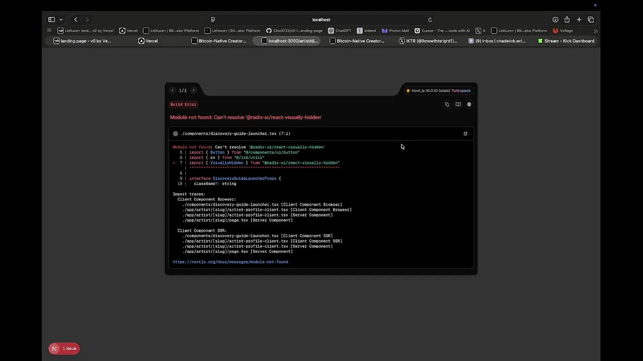Open the Proton Mail bookmark

(395, 31)
